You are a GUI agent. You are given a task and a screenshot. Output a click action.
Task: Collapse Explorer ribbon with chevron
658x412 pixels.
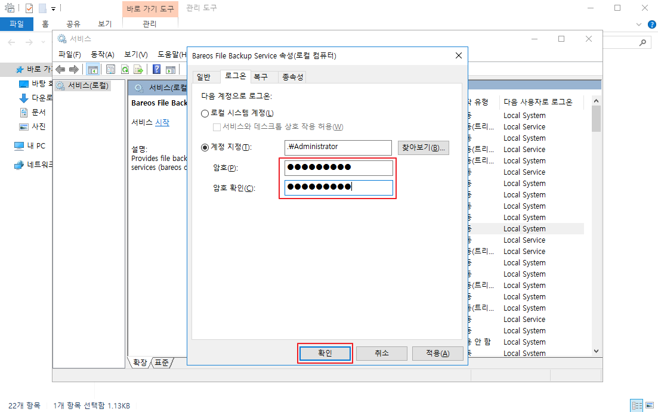(639, 24)
